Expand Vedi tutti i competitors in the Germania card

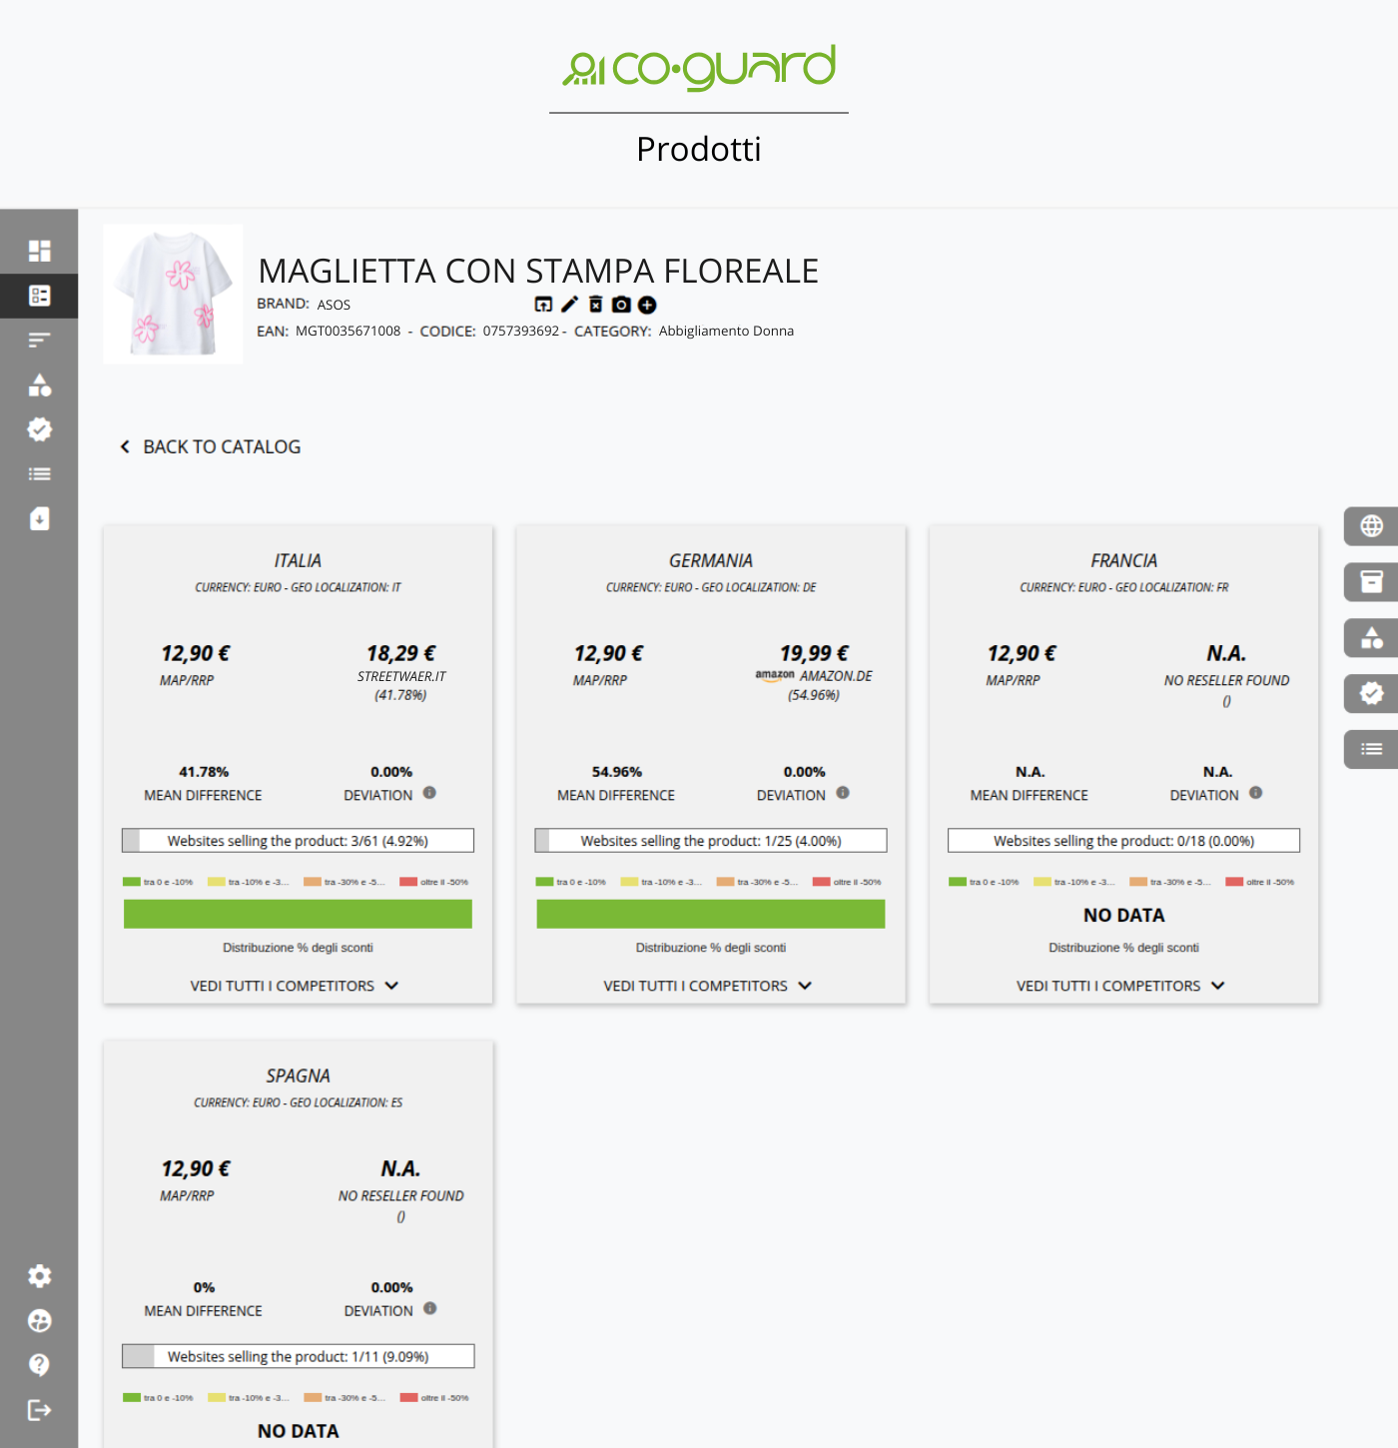coord(708,986)
